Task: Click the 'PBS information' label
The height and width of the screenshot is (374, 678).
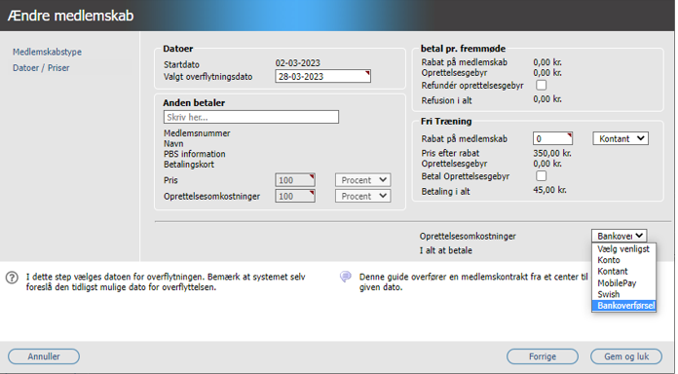Action: point(195,154)
